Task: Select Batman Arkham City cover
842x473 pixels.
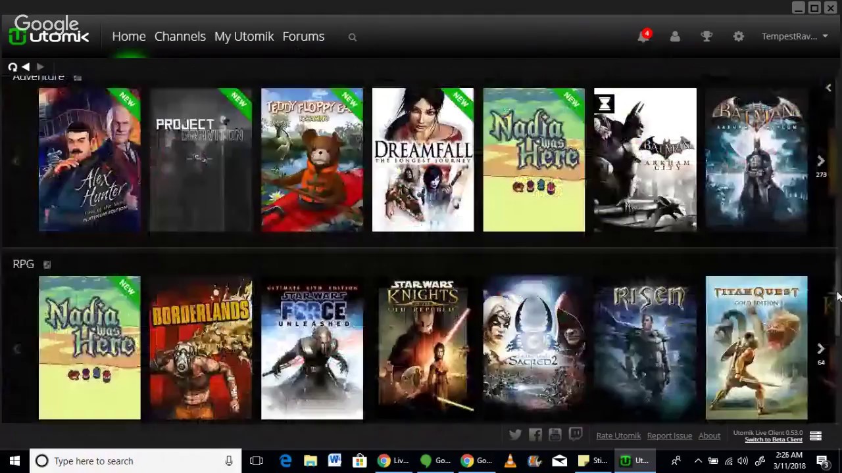Action: pos(645,160)
